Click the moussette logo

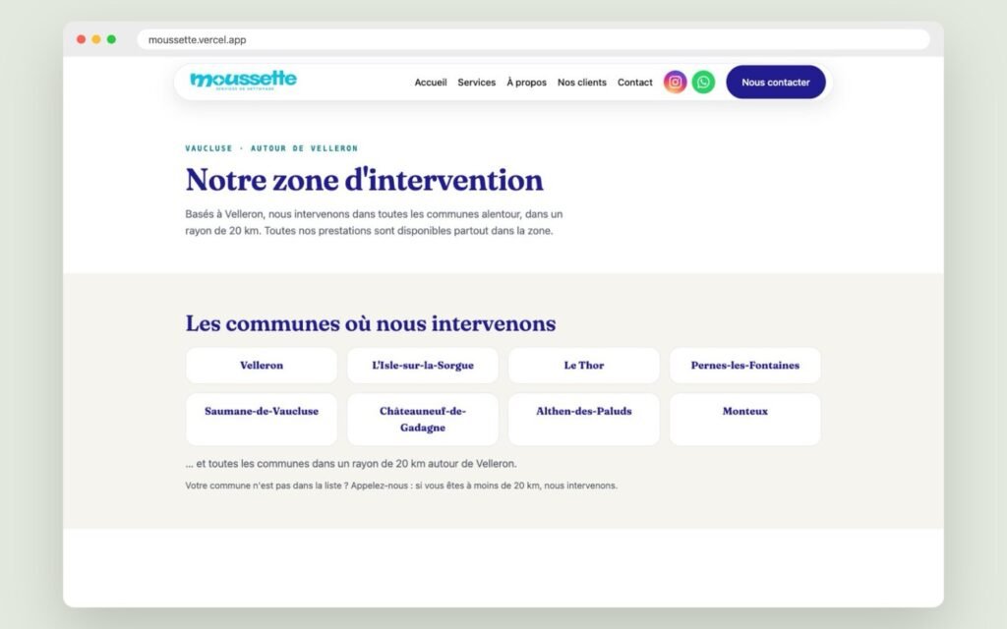pyautogui.click(x=244, y=81)
